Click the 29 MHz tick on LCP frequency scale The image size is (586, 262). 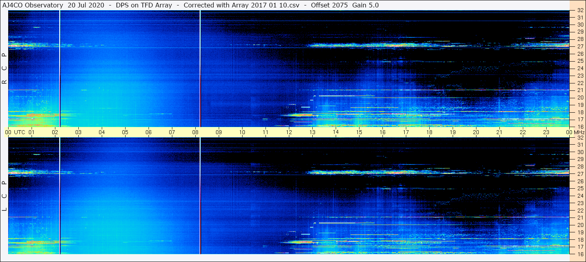pyautogui.click(x=580, y=159)
